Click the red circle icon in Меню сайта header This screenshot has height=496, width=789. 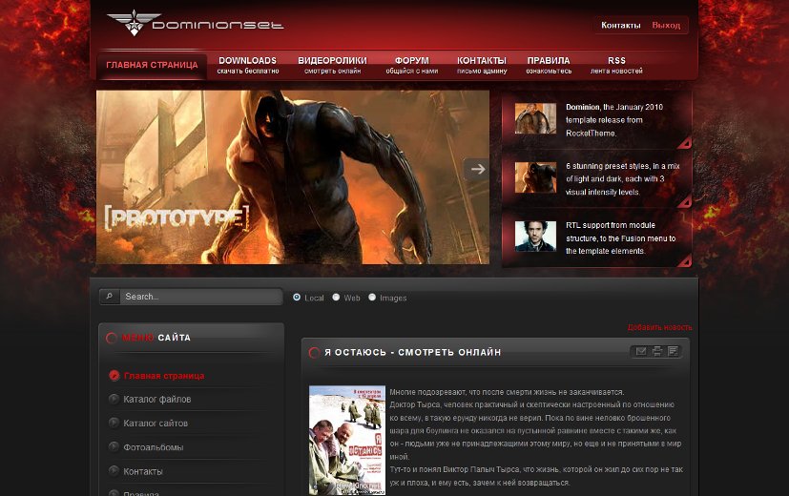[112, 338]
